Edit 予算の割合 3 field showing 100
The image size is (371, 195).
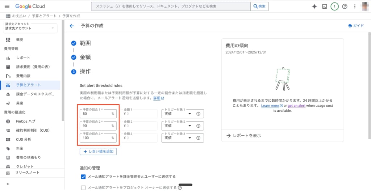point(98,138)
